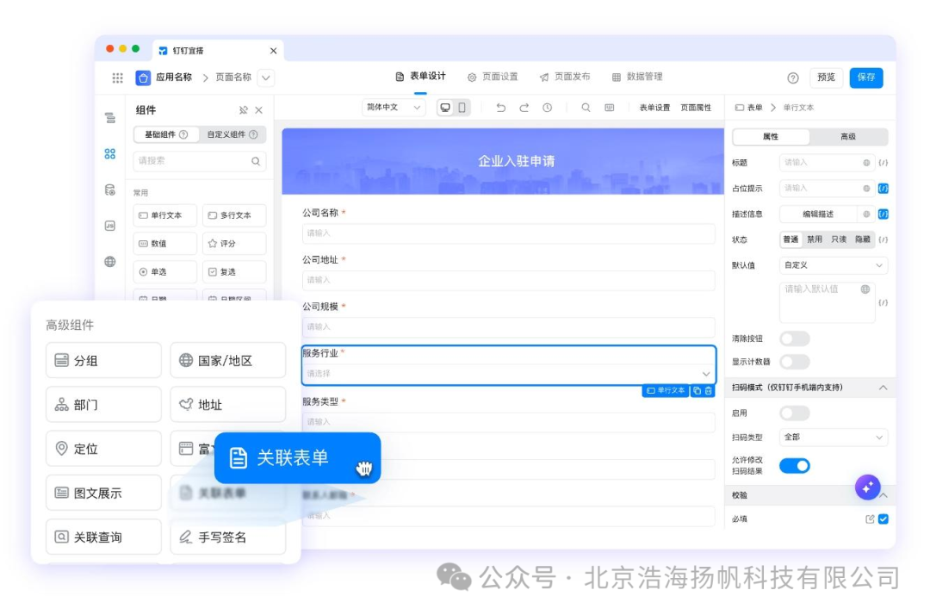This screenshot has height=615, width=930.
Task: Click the purple AI sparkle assistant button
Action: coord(867,487)
